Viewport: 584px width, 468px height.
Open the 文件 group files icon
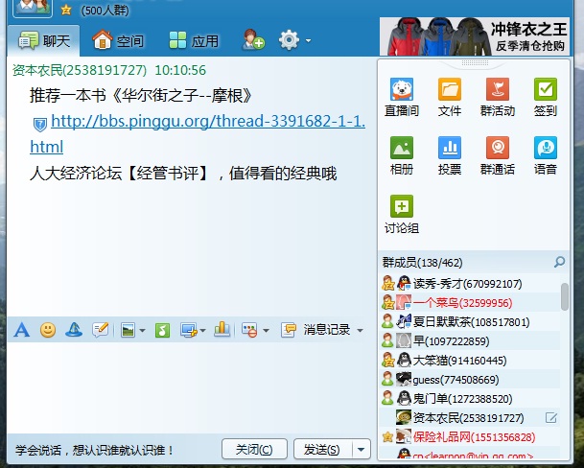(x=450, y=97)
